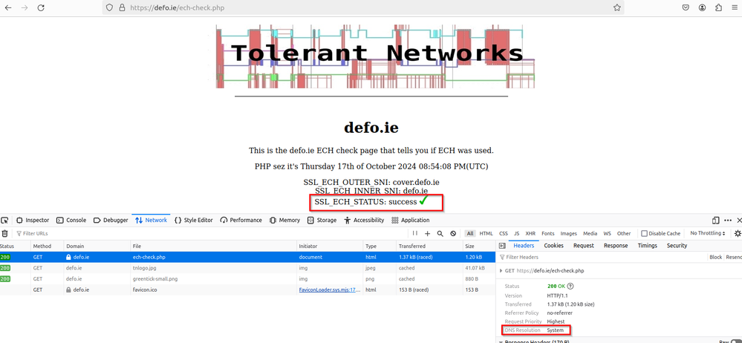Switch to Application tab
Viewport: 742px width, 343px height.
point(410,220)
